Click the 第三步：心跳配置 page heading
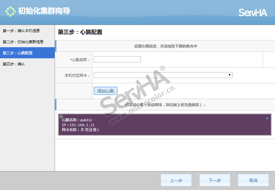Screen dimensions: 275x190 tap(80, 32)
